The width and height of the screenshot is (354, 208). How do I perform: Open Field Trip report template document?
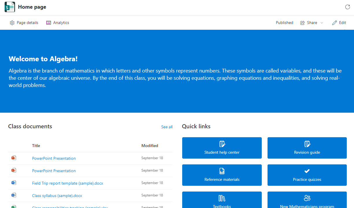click(x=67, y=183)
